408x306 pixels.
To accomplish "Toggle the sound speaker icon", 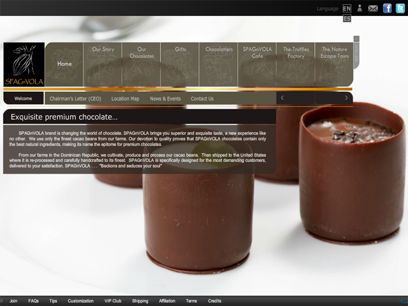I will [403, 302].
